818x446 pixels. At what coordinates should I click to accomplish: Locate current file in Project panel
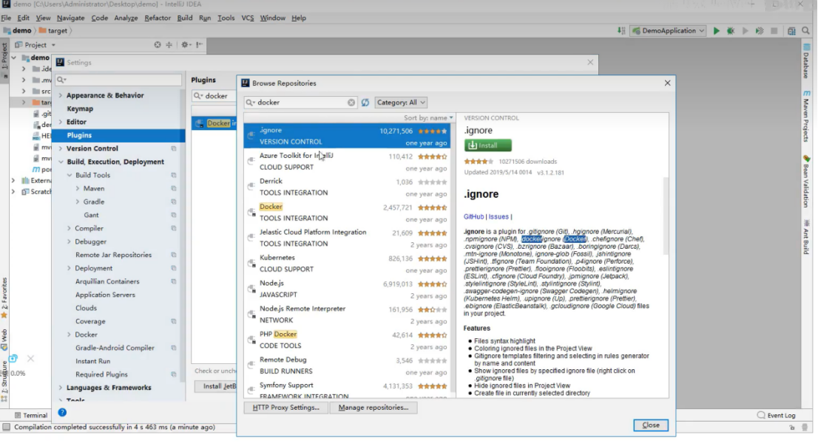pos(158,45)
